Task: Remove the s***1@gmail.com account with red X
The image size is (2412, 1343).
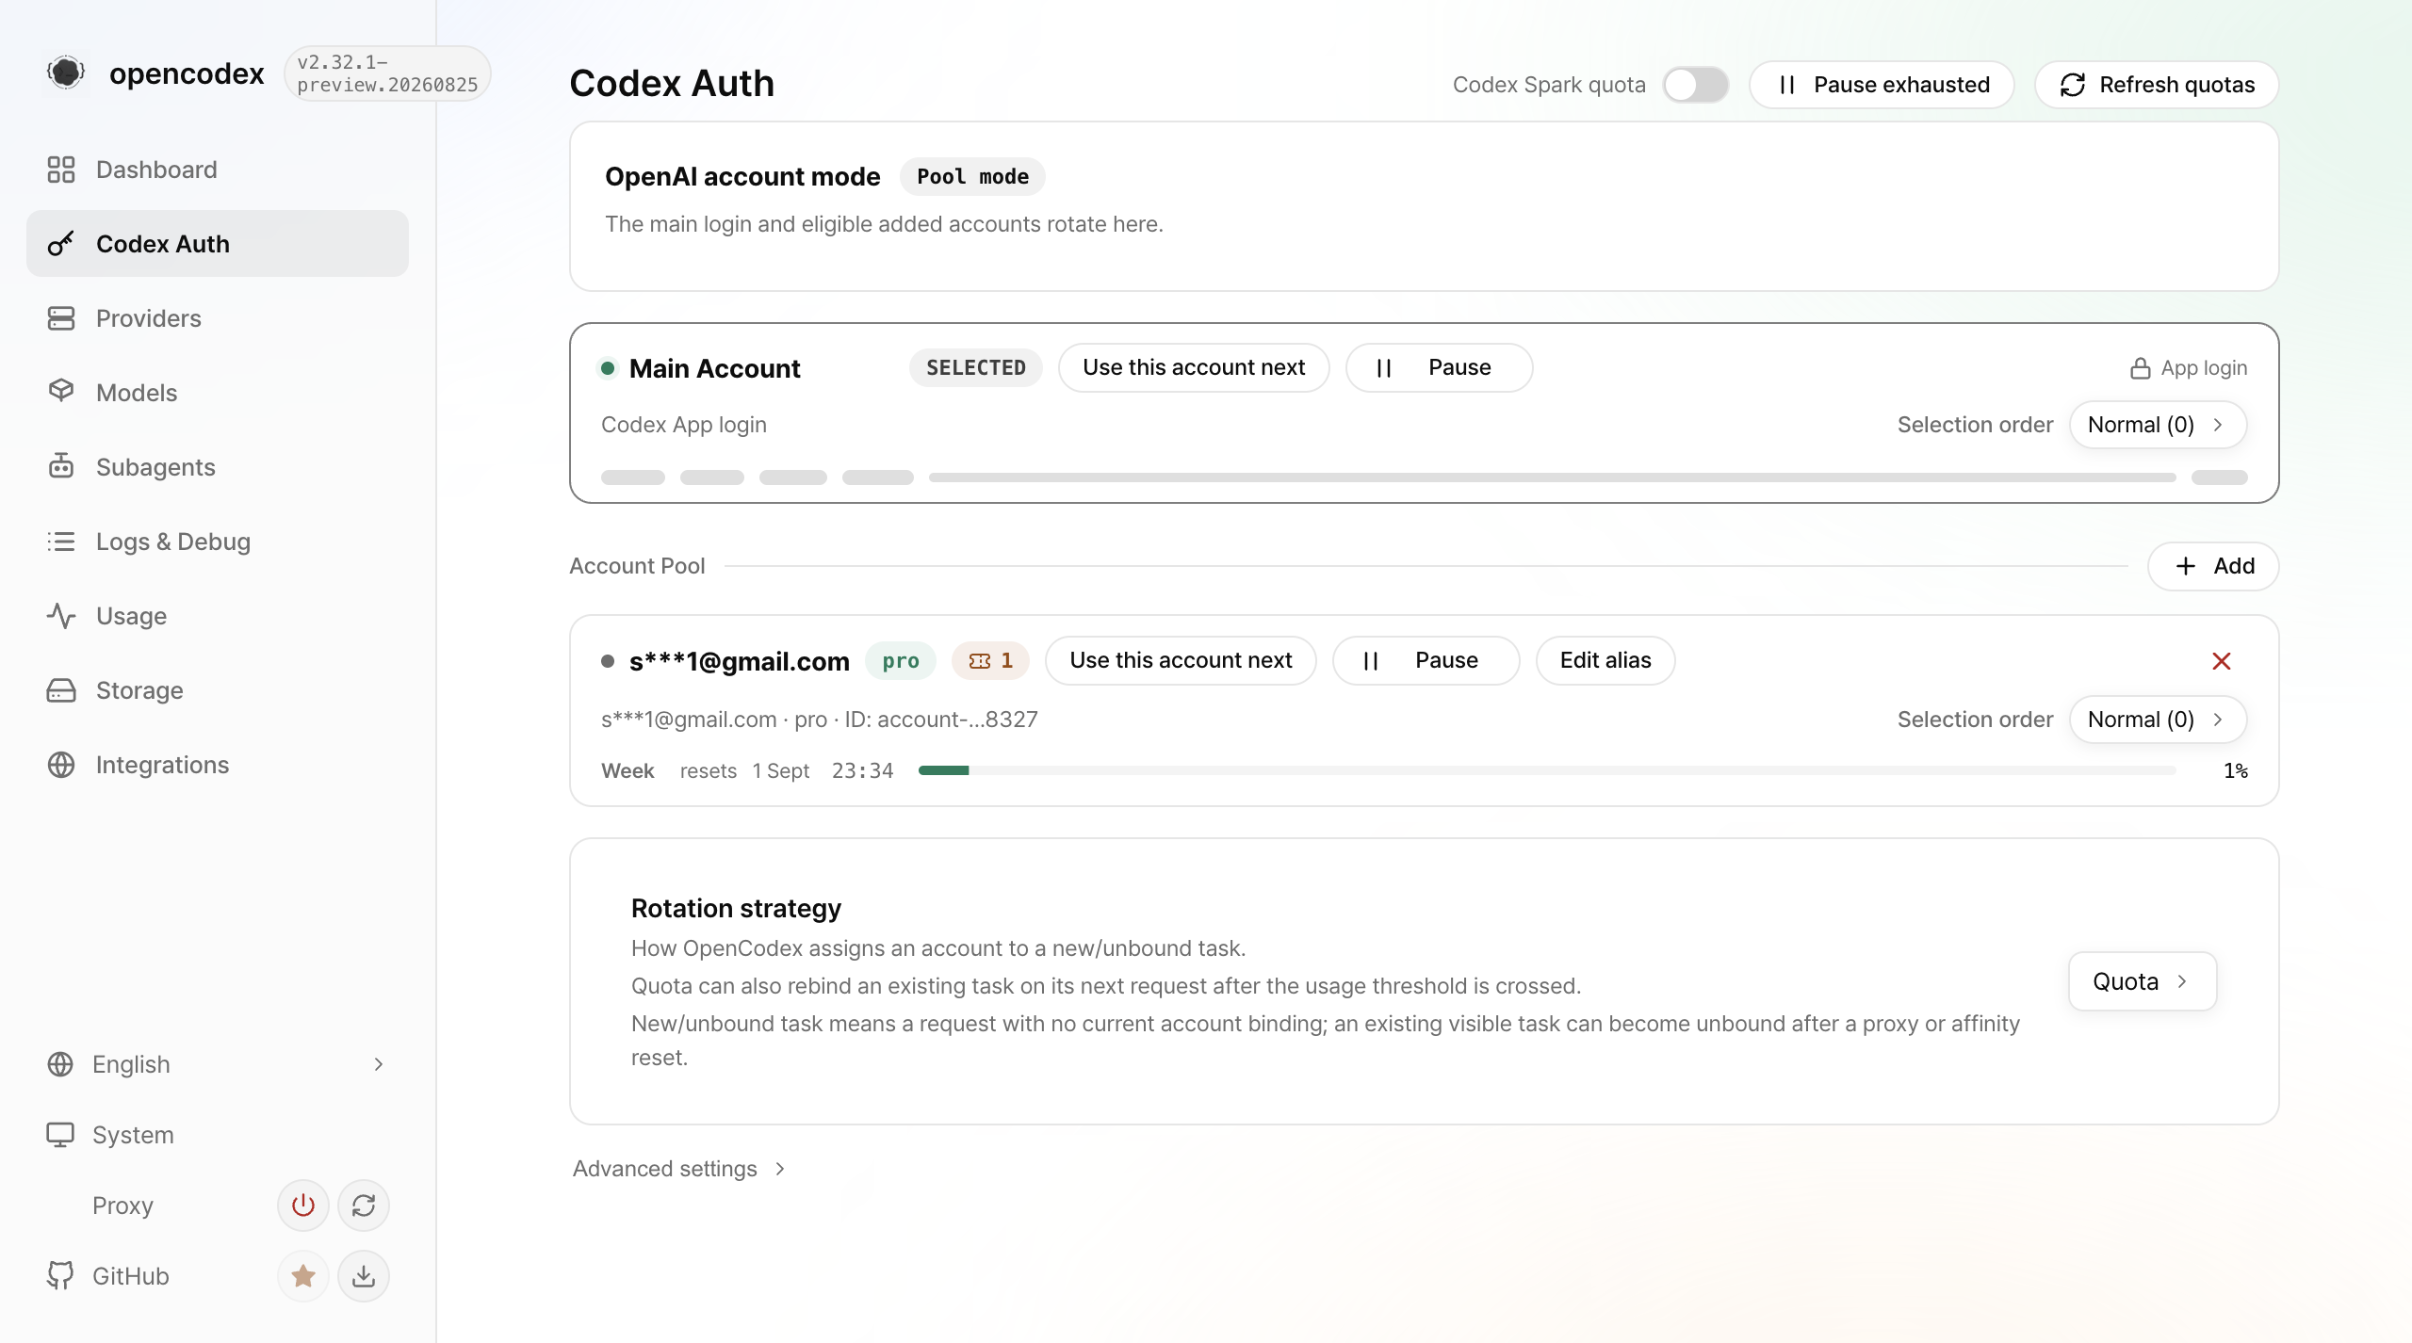Action: (2221, 661)
